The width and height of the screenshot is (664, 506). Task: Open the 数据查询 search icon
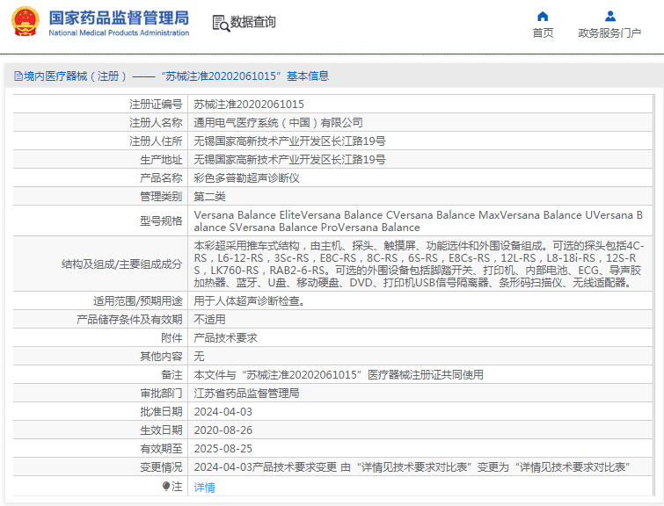(221, 23)
